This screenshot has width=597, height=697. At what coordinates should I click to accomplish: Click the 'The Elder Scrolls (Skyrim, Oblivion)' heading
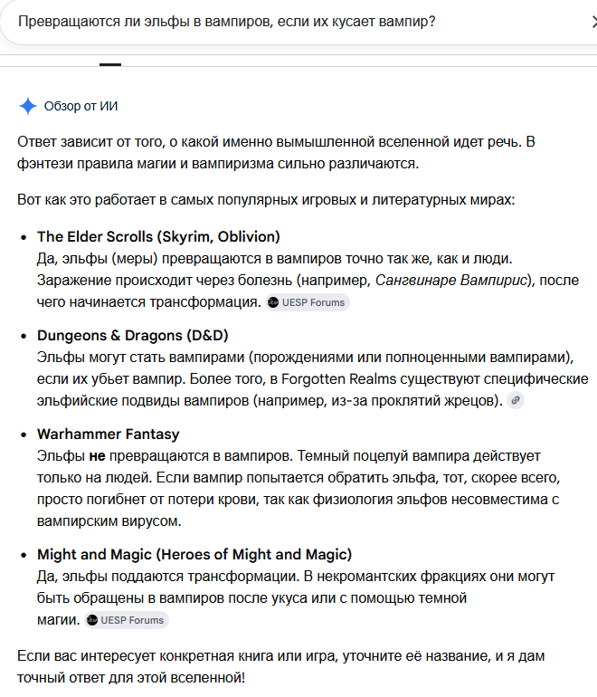point(158,236)
